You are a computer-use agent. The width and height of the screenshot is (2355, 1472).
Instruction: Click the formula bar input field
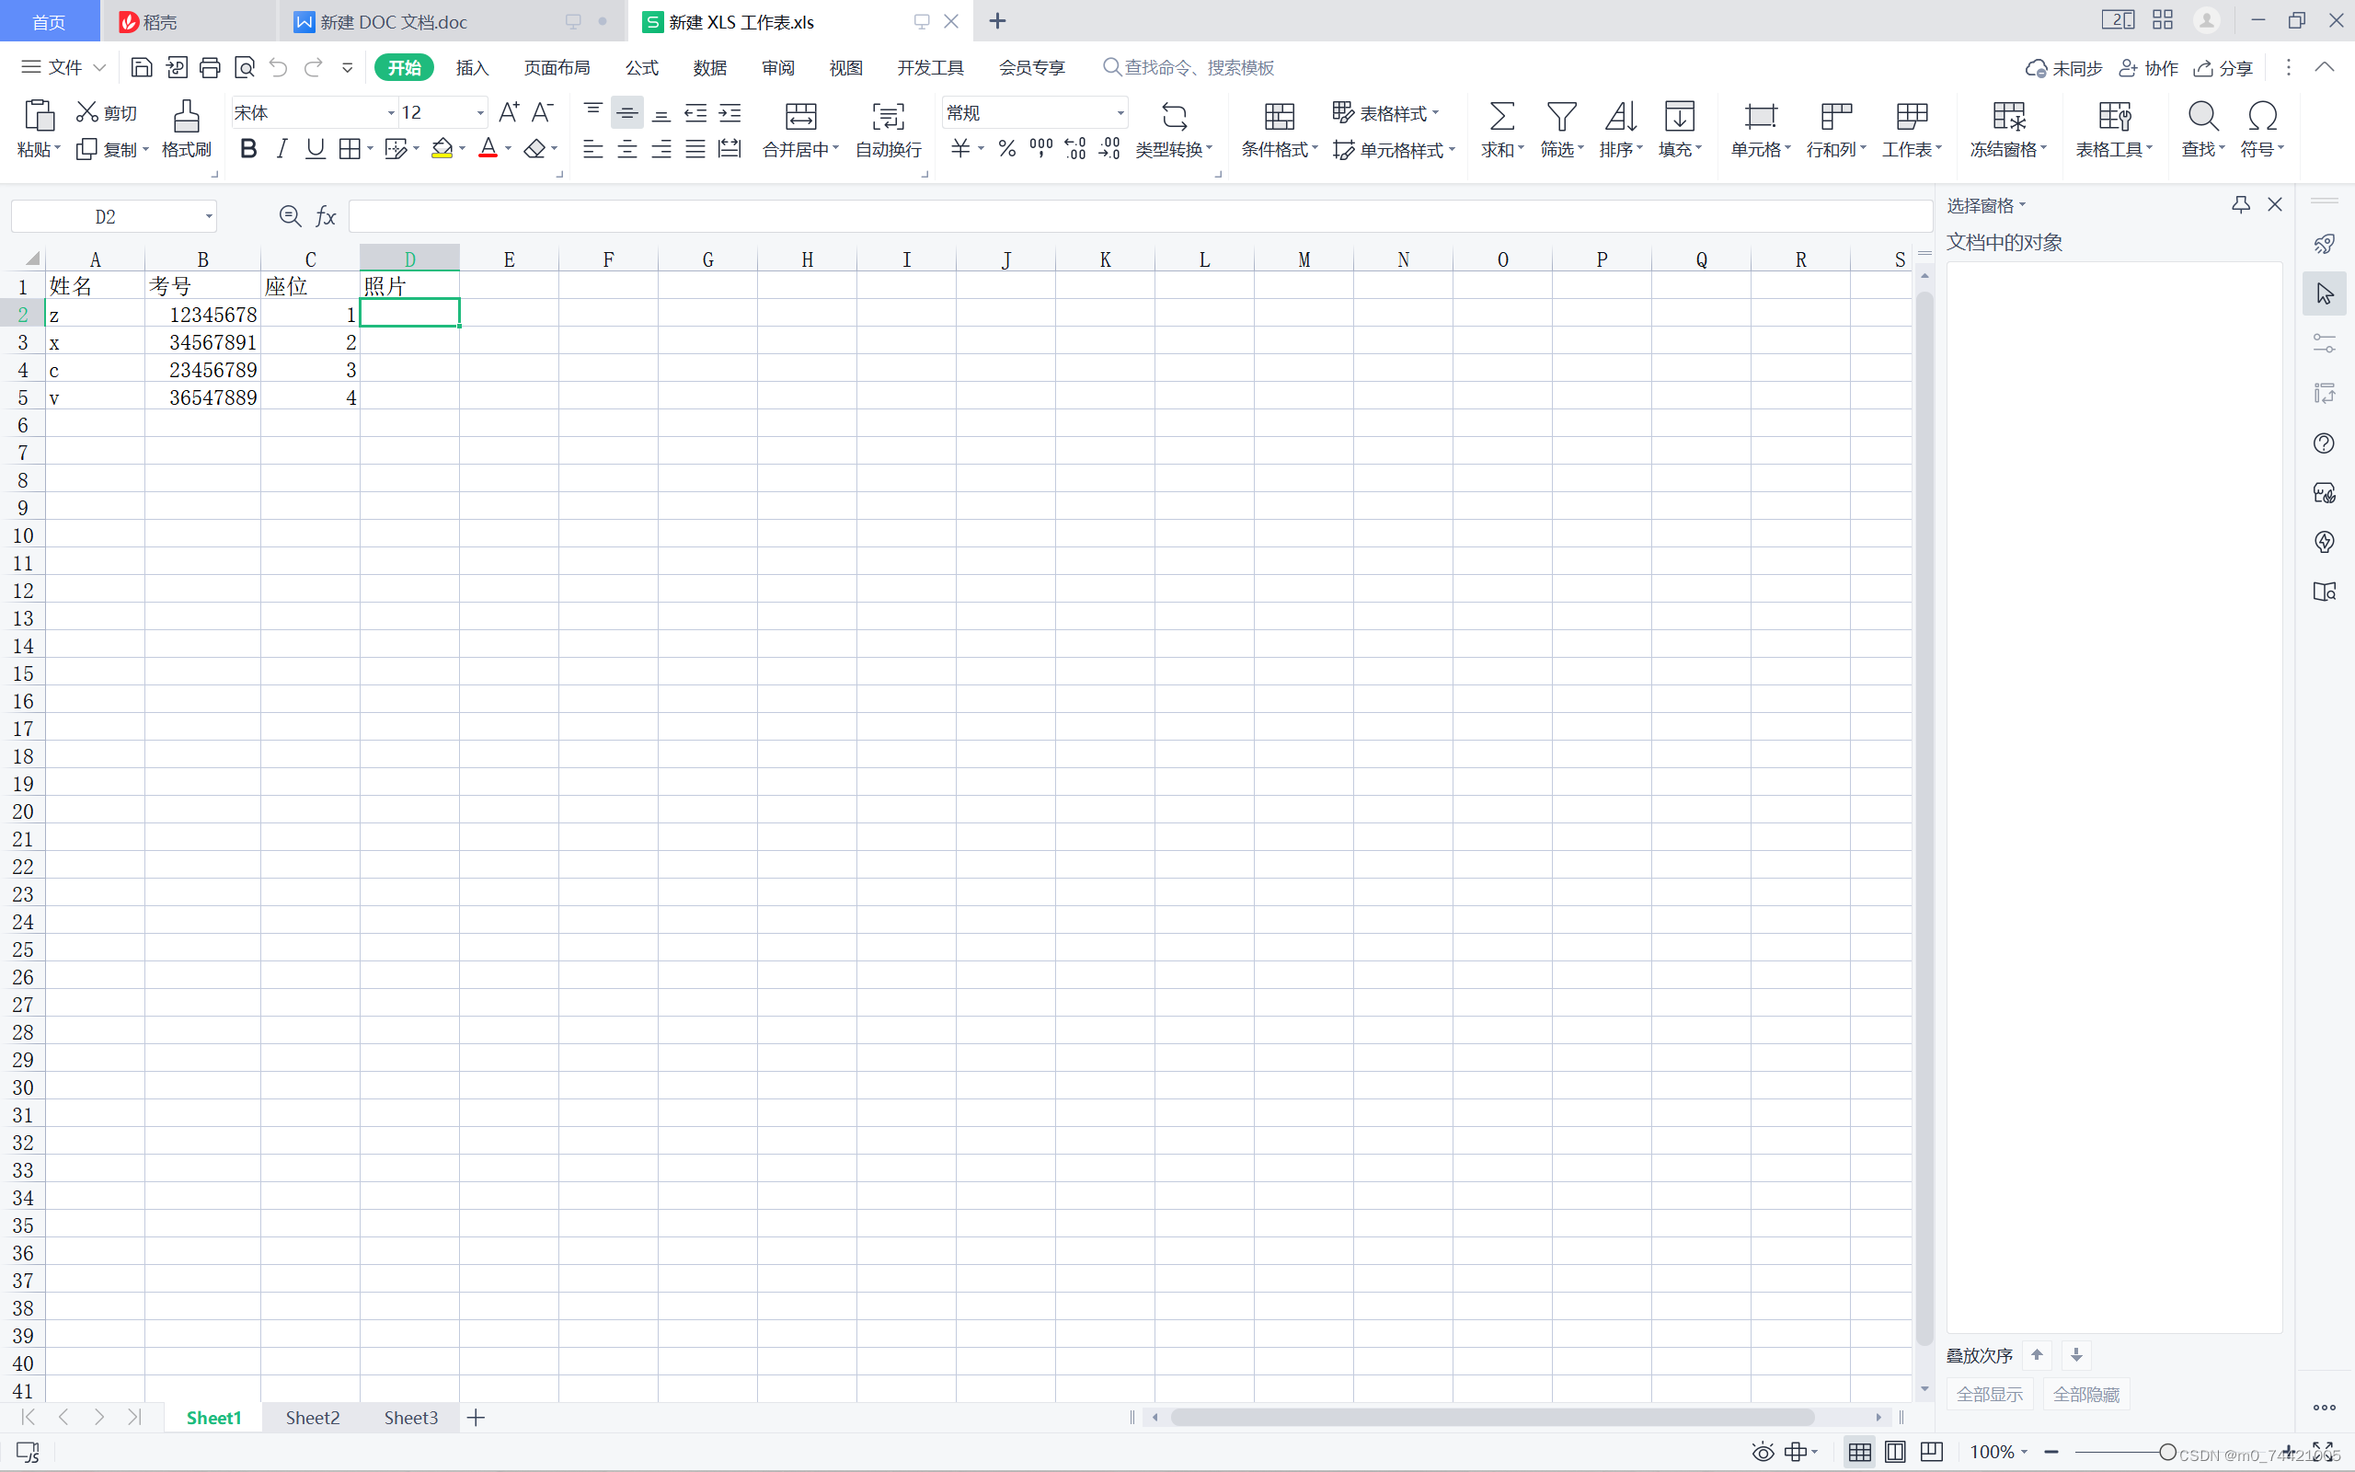(x=1139, y=216)
